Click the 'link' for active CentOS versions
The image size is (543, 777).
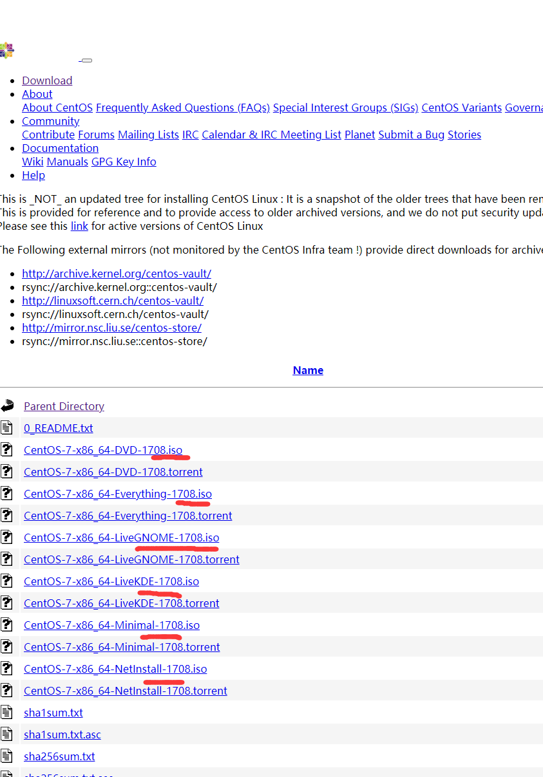(x=79, y=226)
